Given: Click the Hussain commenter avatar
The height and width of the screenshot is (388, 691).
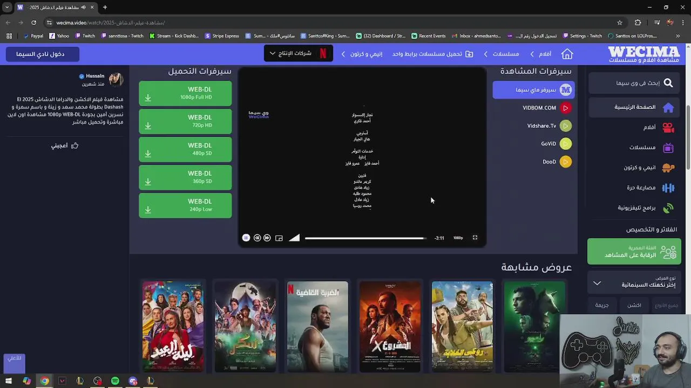Looking at the screenshot, I should pos(116,80).
